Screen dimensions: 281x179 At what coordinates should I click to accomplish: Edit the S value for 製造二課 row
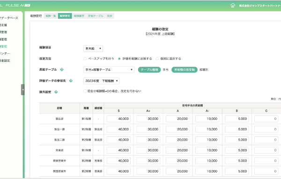[x=118, y=140]
